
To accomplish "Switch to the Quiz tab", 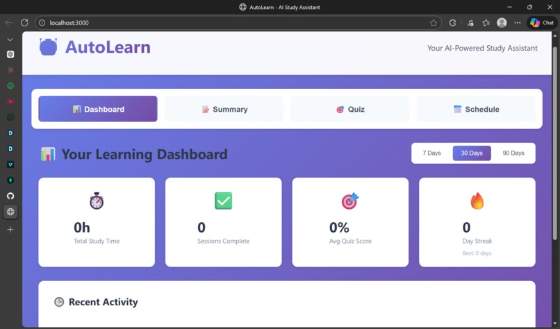I will click(x=350, y=109).
